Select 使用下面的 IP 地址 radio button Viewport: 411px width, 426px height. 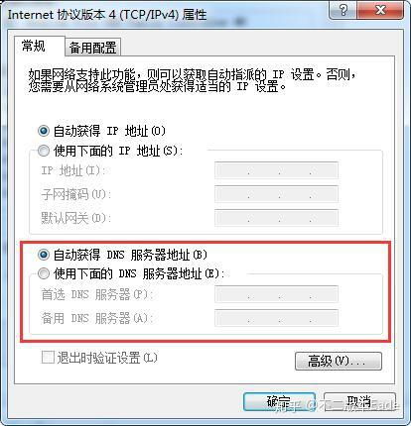[x=44, y=151]
